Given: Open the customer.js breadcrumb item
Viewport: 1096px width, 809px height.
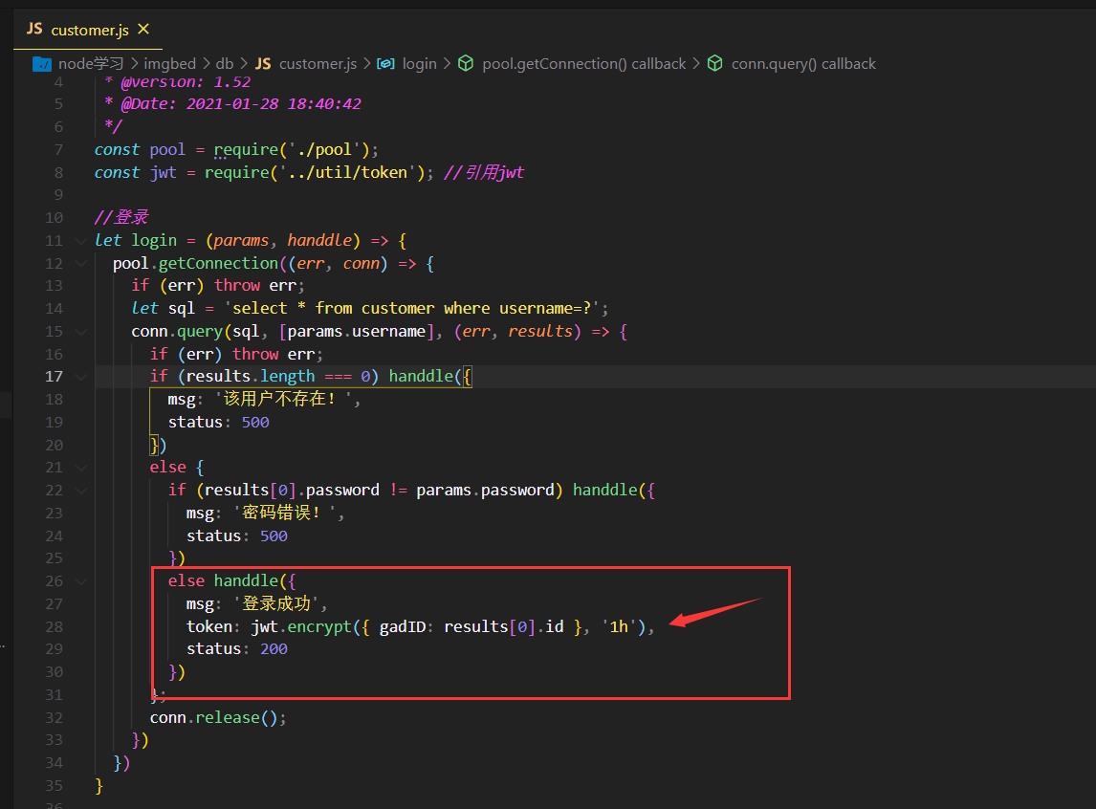Looking at the screenshot, I should (x=318, y=63).
